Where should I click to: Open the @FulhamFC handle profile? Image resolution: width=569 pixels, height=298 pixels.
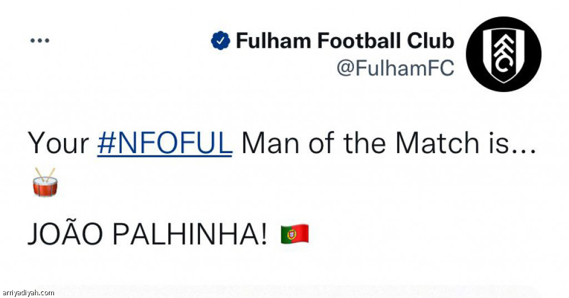(395, 68)
